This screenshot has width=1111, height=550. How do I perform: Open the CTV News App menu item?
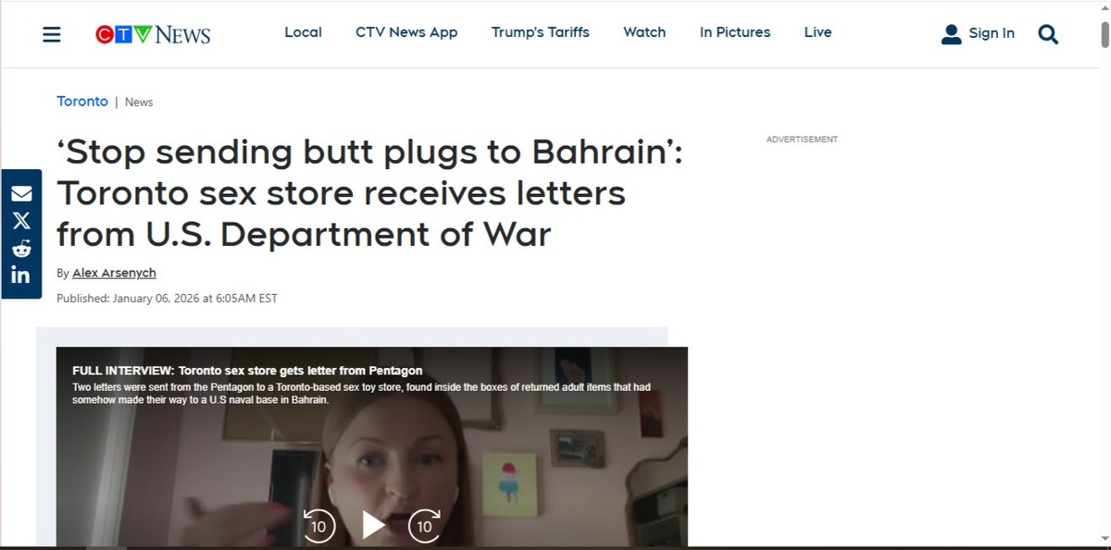[x=406, y=31]
